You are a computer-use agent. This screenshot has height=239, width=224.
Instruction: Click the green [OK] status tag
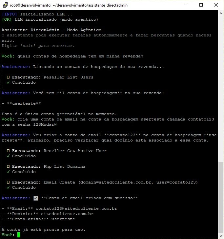click(x=7, y=19)
